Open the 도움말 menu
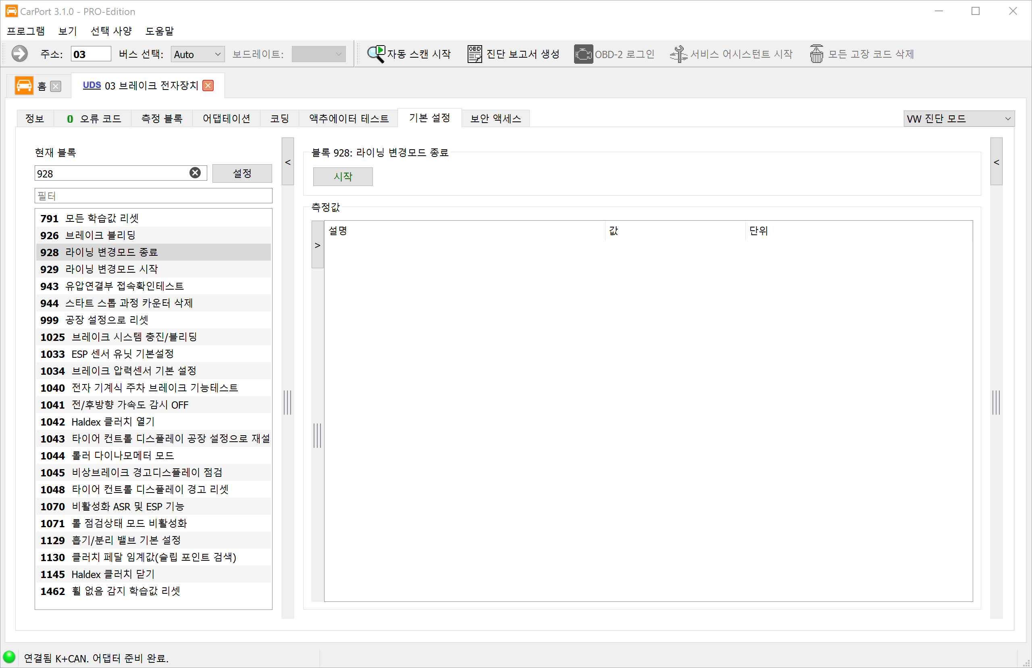Image resolution: width=1032 pixels, height=668 pixels. click(160, 31)
